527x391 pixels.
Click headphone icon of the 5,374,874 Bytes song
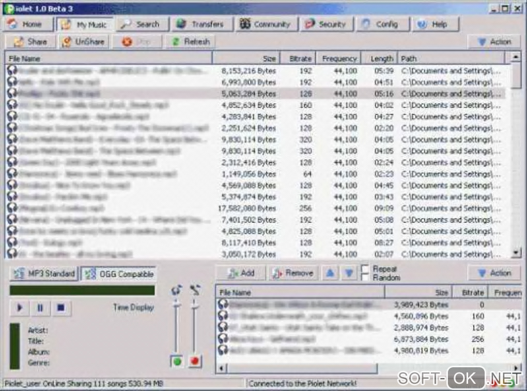12,197
